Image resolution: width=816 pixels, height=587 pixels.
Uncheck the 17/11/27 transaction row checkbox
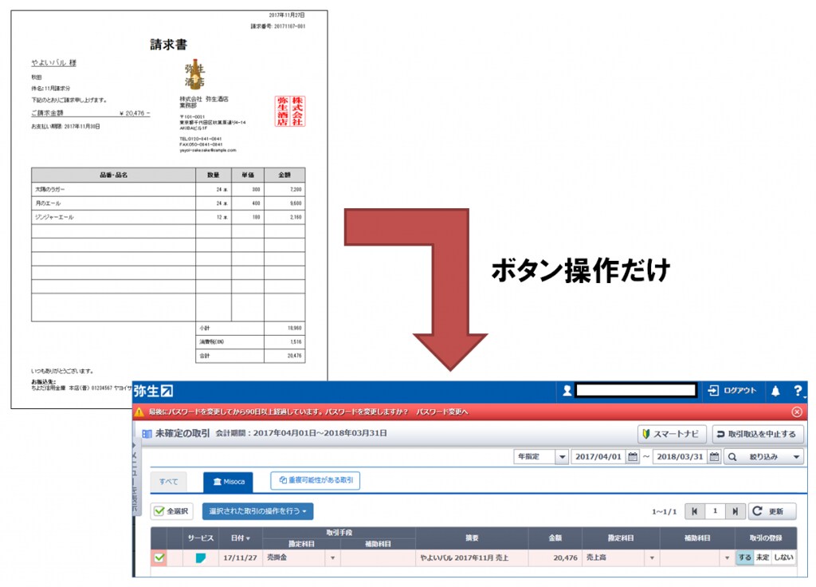tap(159, 557)
